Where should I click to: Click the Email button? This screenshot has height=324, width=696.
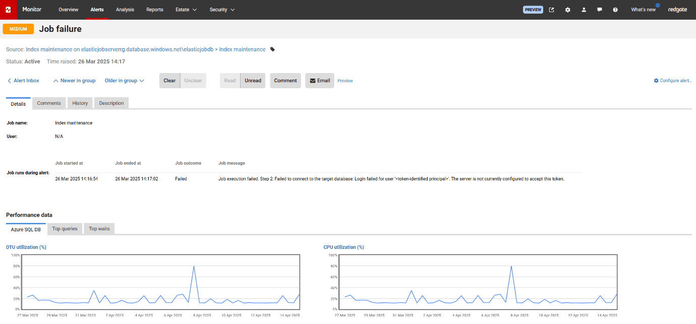[x=319, y=81]
